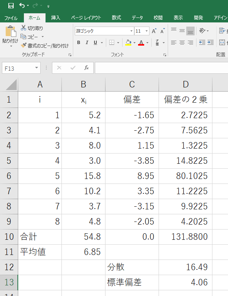This screenshot has height=296, width=228.
Task: Click the insert function fx icon
Action: pyautogui.click(x=86, y=68)
